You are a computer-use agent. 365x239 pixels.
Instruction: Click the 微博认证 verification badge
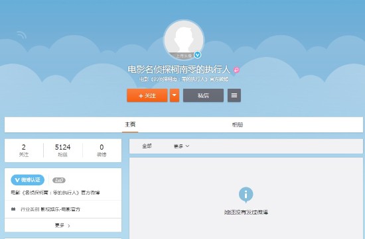coord(27,180)
